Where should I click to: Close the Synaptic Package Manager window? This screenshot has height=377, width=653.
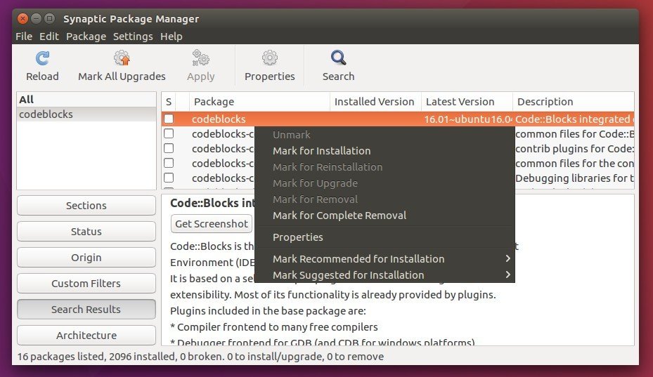point(23,18)
